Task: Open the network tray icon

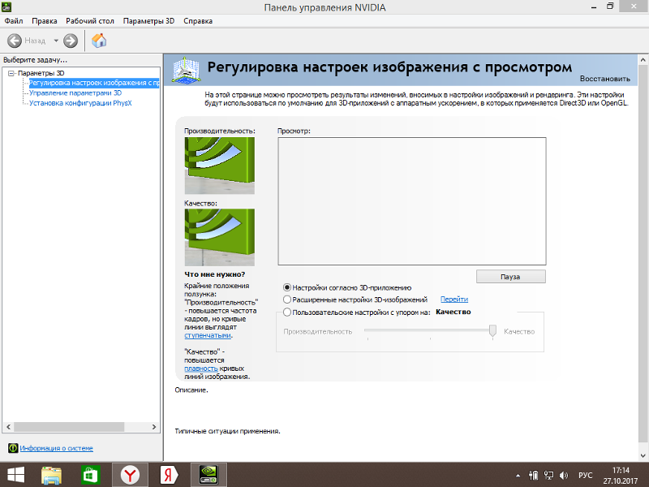Action: [x=549, y=476]
